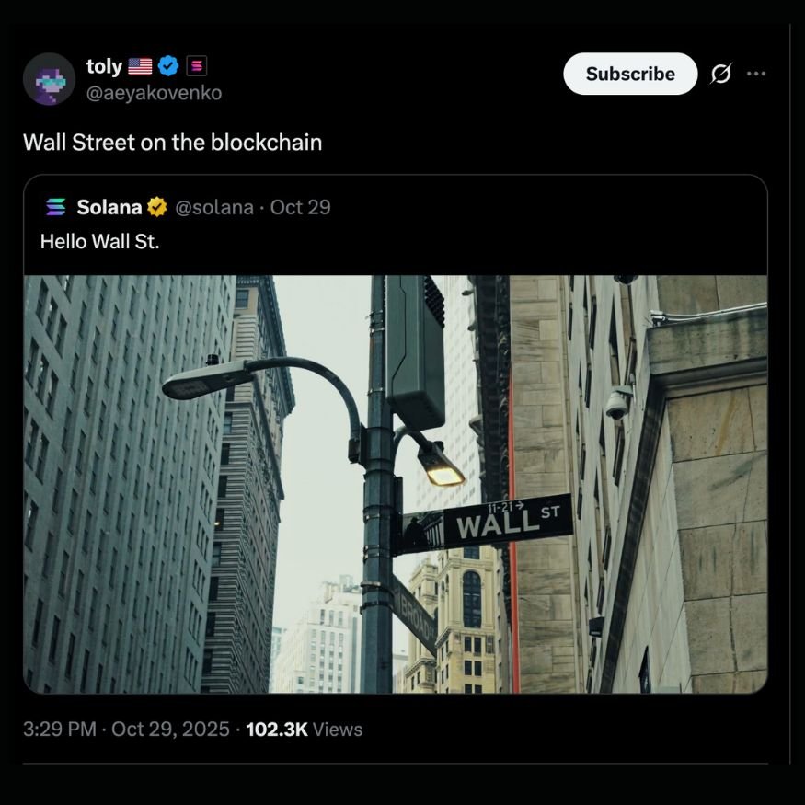Open the Solana display name in quote
The image size is (805, 805).
click(109, 207)
